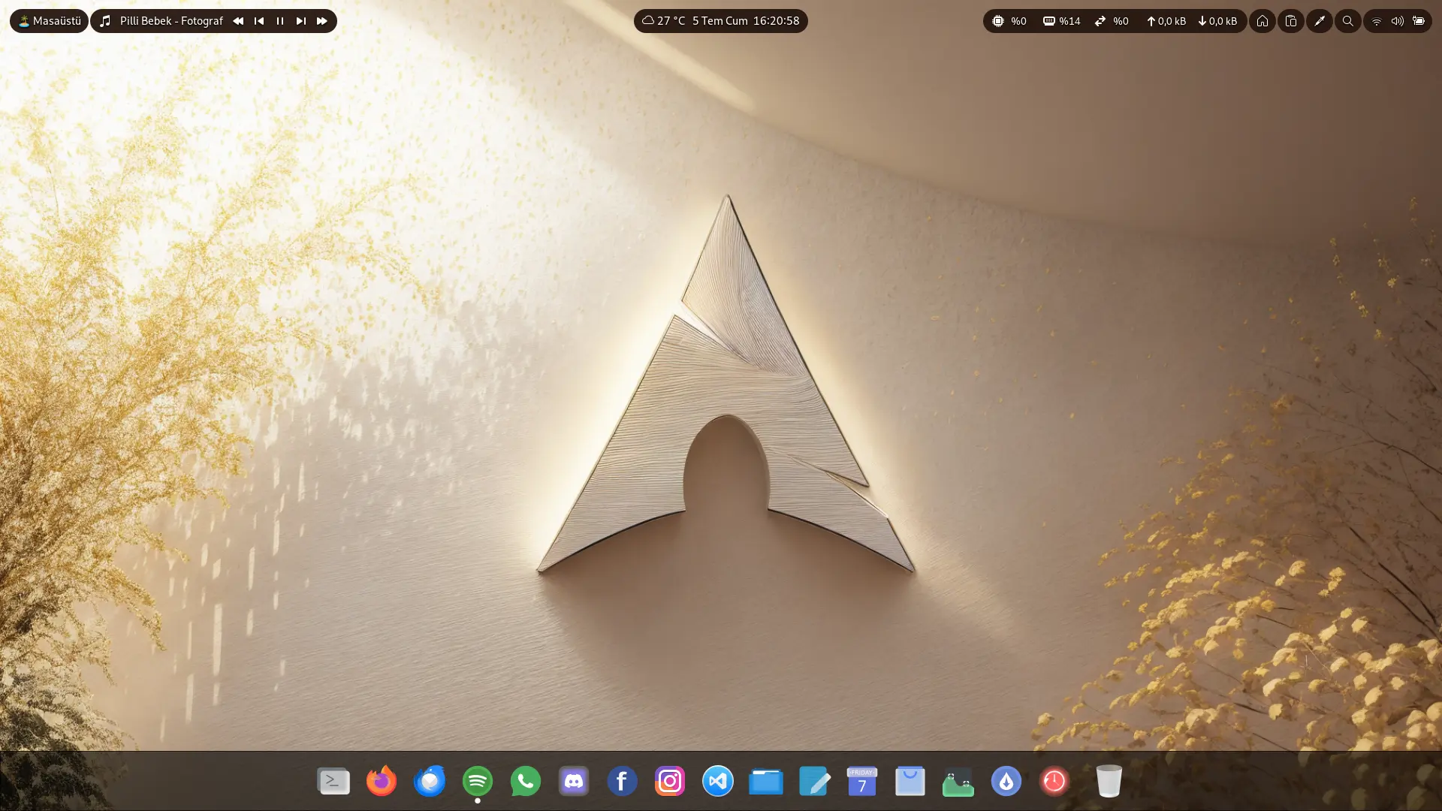Open the Facebook dock icon
This screenshot has height=811, width=1442.
(x=622, y=782)
